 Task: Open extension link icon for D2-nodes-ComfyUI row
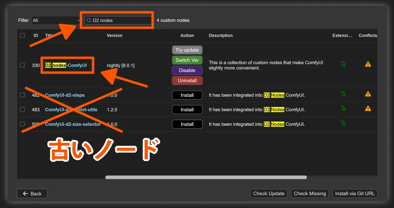click(343, 64)
